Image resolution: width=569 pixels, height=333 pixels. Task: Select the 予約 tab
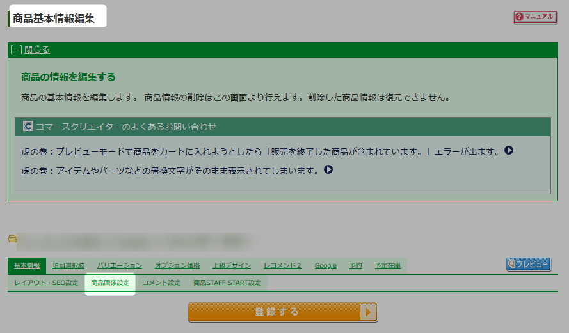(356, 266)
